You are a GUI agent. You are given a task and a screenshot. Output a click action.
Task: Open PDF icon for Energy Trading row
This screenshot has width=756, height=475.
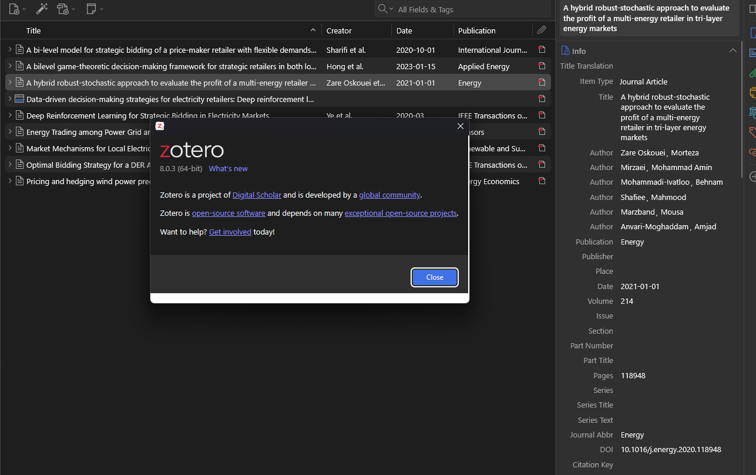point(542,132)
